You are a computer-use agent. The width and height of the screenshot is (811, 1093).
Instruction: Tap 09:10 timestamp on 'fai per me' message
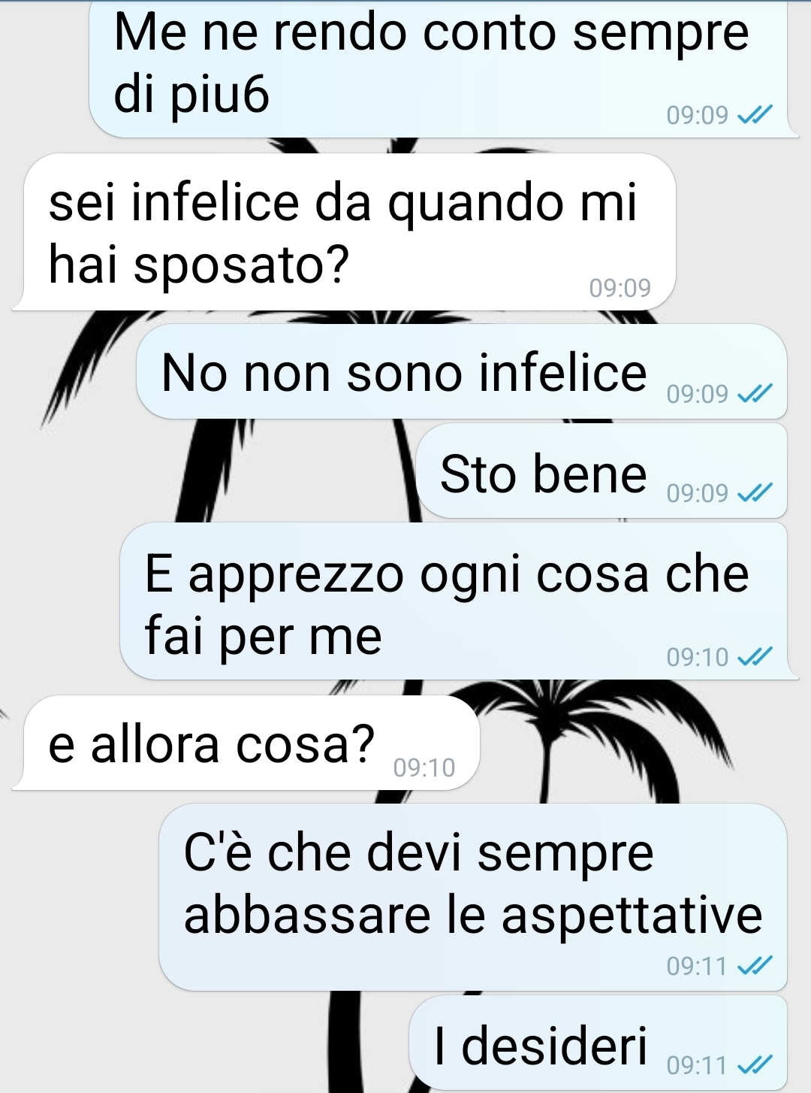pyautogui.click(x=698, y=658)
